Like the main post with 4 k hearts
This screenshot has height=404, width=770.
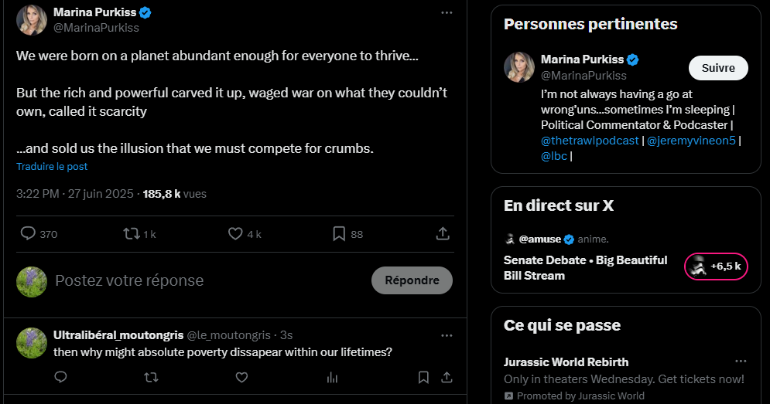[235, 233]
